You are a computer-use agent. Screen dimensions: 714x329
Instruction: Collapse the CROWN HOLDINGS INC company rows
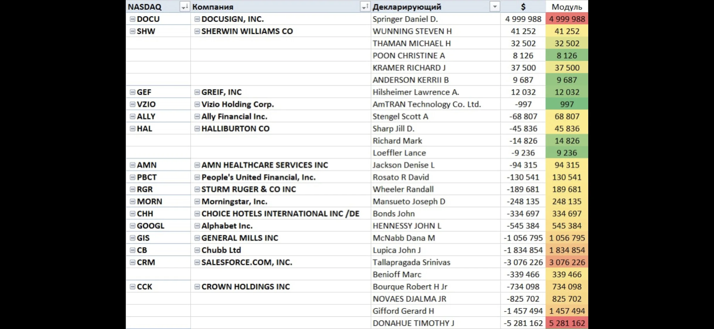click(197, 287)
